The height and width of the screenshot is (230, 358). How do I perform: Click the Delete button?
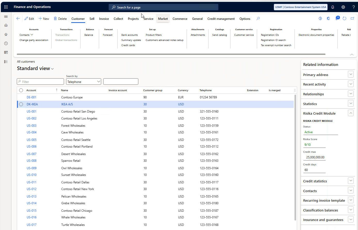click(60, 19)
